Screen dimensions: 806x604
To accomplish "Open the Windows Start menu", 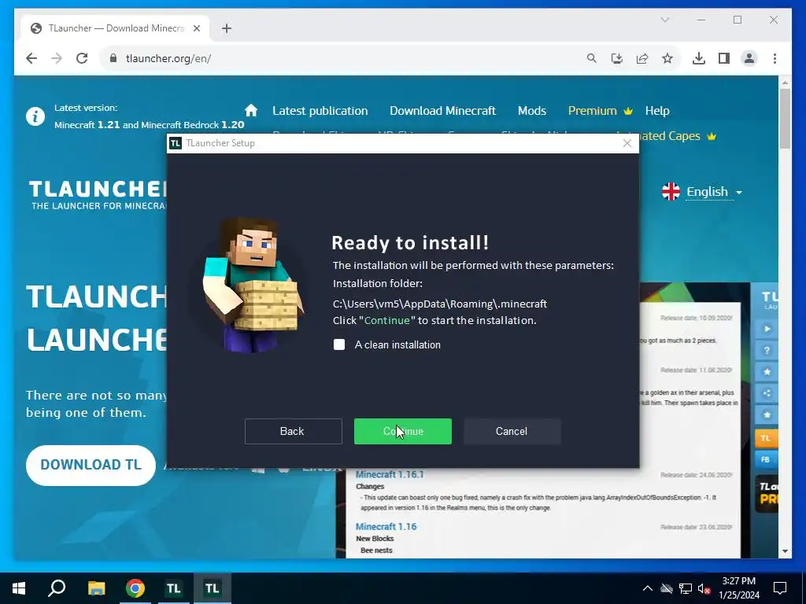I will click(x=19, y=588).
